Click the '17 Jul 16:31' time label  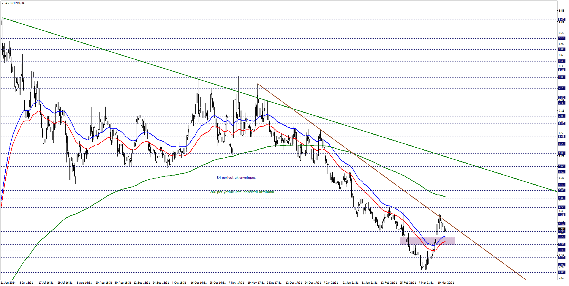[46, 283]
